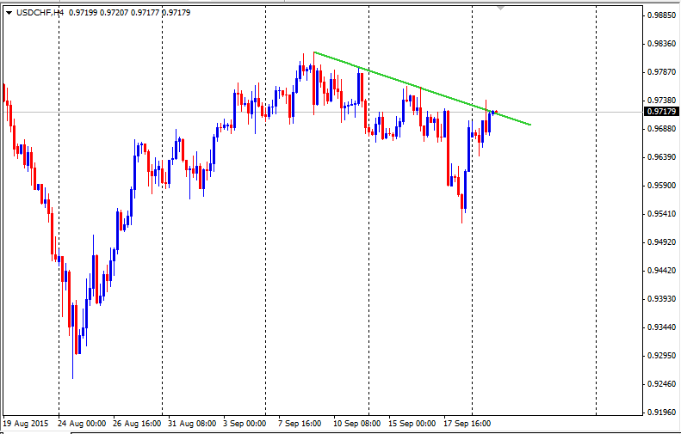Viewport: 681px width, 434px height.
Task: Click price scale value 0.93930
Action: [661, 299]
